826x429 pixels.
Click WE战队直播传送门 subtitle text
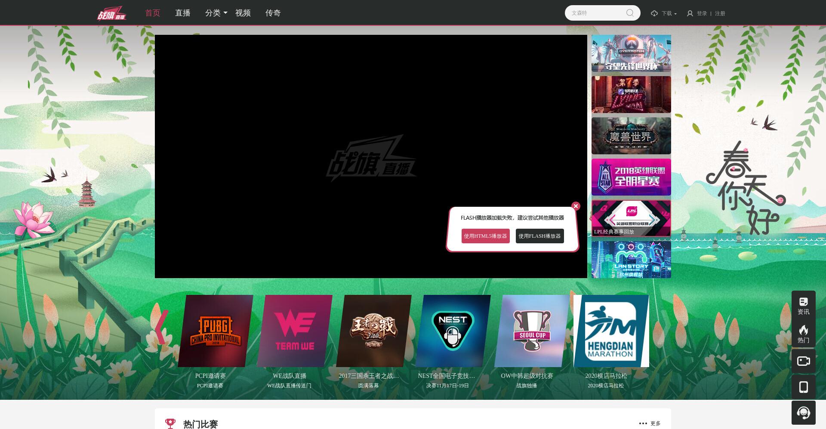289,386
